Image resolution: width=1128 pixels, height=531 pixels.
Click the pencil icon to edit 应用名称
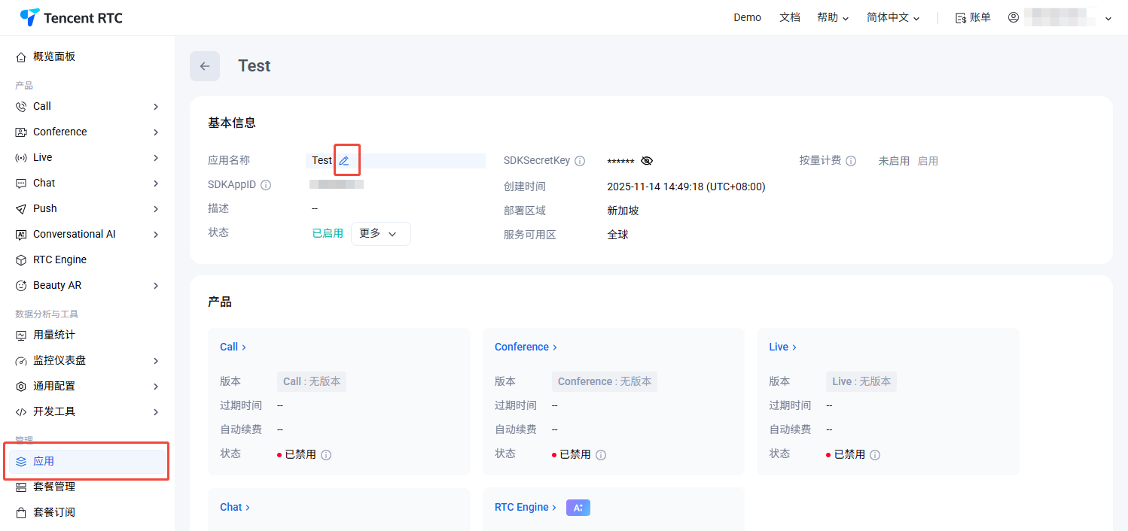(344, 160)
